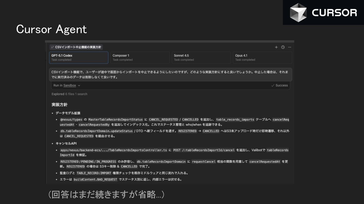Click the Sandbox link

[x=70, y=85]
